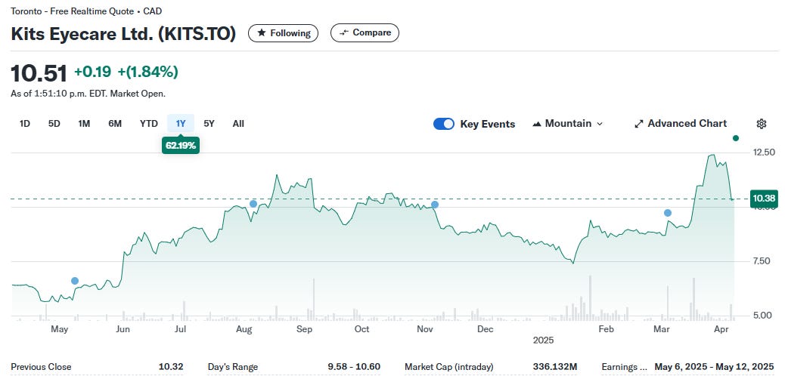
Task: Click the Market Cap value 336.132M
Action: tap(555, 367)
